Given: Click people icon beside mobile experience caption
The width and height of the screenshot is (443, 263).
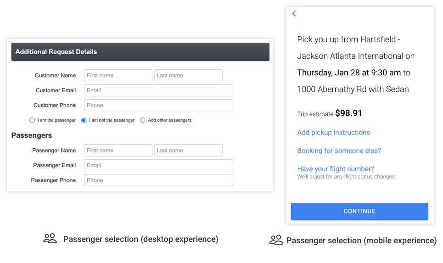Looking at the screenshot, I should (276, 240).
